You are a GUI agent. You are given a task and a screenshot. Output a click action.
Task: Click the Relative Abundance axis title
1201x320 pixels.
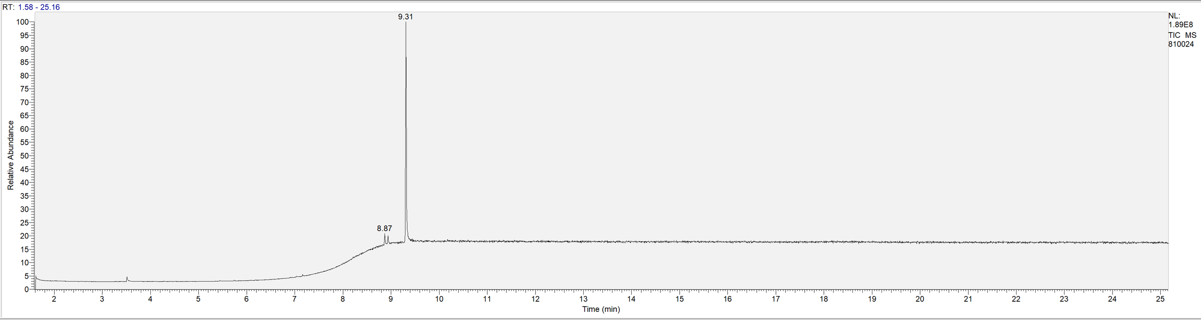11,155
